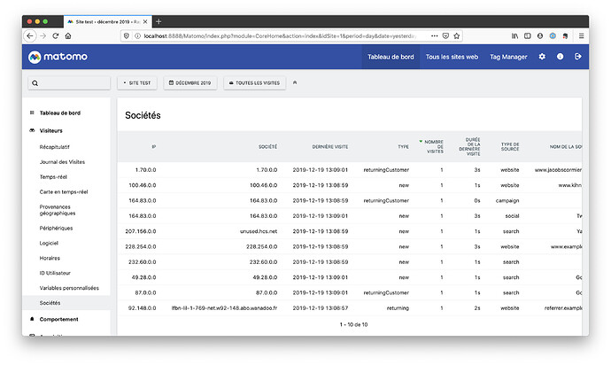
Task: Click the Matomo search input field
Action: pyautogui.click(x=69, y=83)
